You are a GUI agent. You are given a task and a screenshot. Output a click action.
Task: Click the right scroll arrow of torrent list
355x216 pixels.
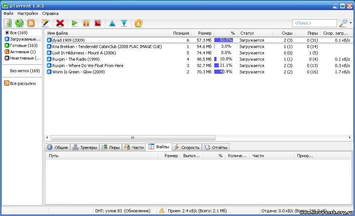tap(350, 137)
